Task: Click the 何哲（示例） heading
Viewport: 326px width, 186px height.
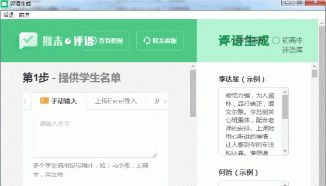Action: coord(238,172)
